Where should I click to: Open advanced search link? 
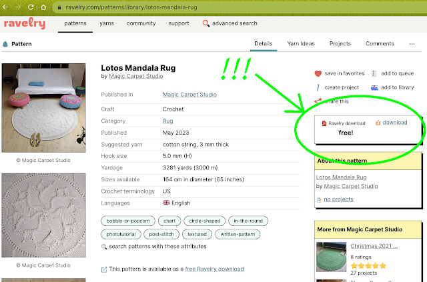[x=234, y=23]
